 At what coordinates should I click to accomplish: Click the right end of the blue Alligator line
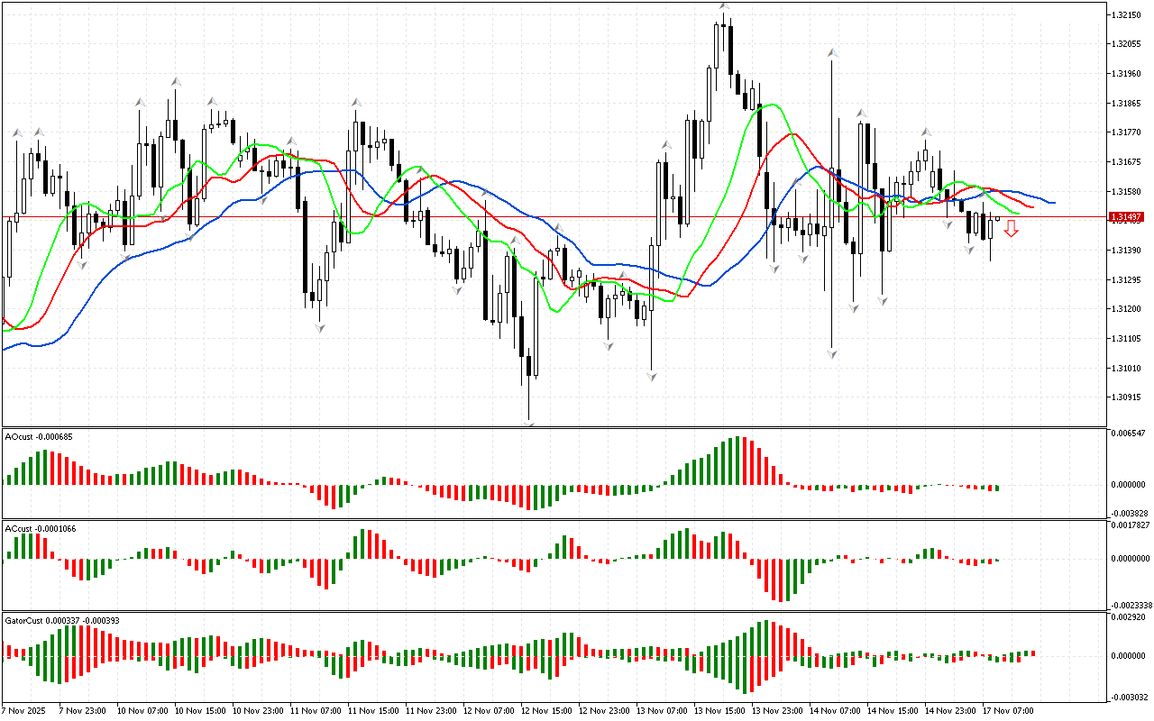pos(1052,203)
